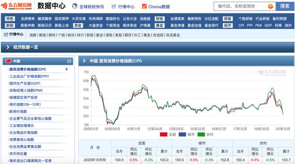Toggle the 城市 blue legend swatch
Screen dimensions: 295x164
[182, 134]
